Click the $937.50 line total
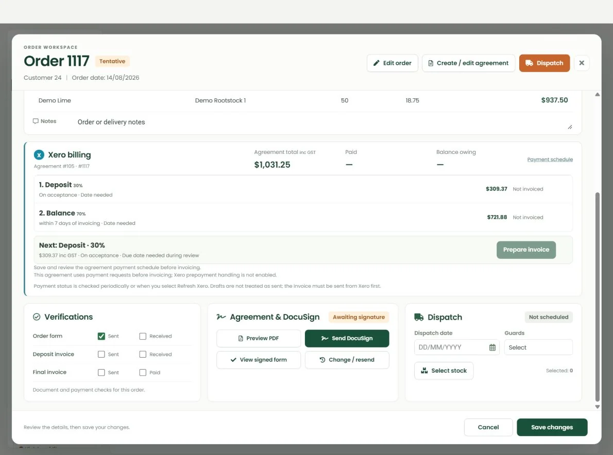Screen dimensions: 613x455 (554, 100)
